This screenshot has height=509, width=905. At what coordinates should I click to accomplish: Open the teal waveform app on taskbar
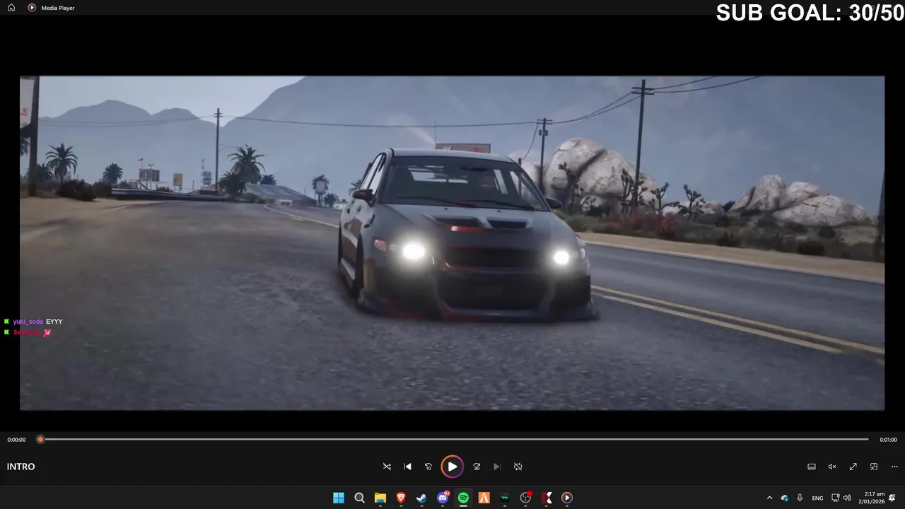[x=505, y=498]
